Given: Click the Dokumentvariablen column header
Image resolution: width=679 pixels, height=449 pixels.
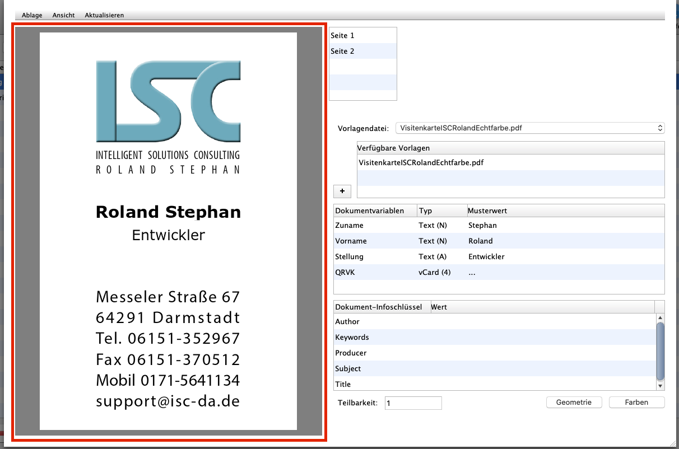Looking at the screenshot, I should [x=375, y=211].
